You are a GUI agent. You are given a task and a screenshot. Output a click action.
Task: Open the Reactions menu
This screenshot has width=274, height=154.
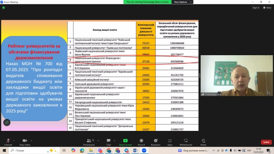[155, 141]
